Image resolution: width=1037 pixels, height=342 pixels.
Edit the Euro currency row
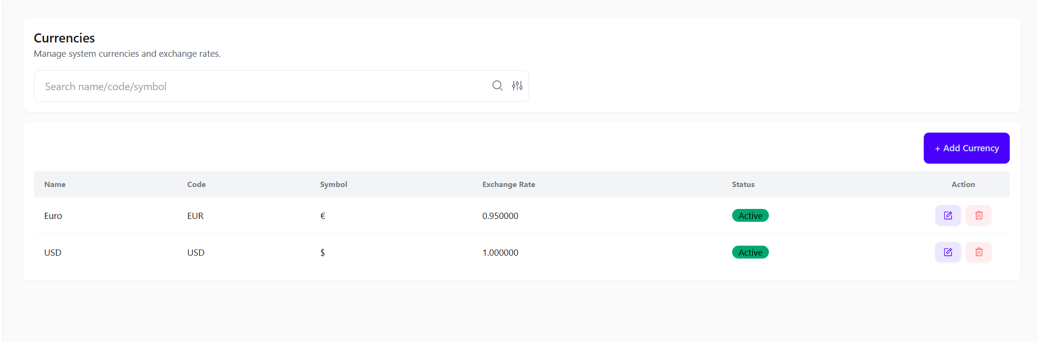click(x=948, y=216)
